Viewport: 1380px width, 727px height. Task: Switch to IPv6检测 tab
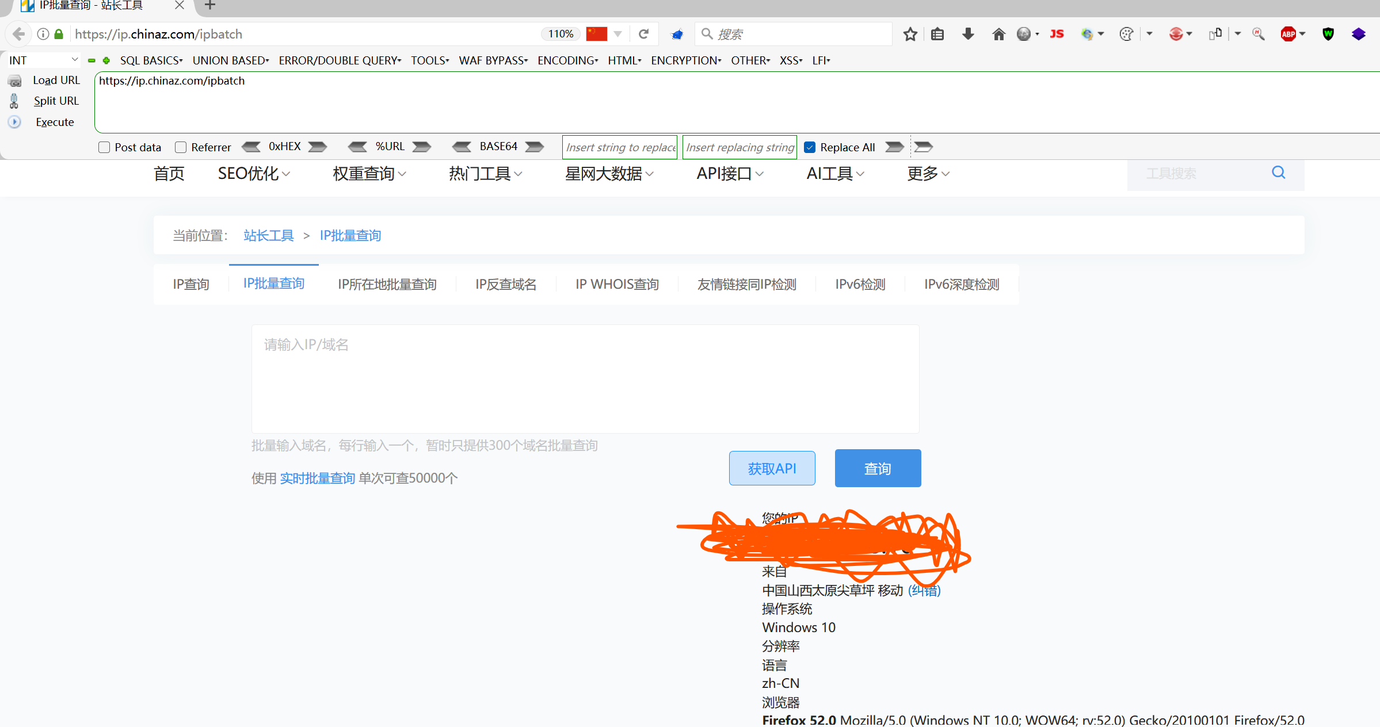pyautogui.click(x=860, y=284)
